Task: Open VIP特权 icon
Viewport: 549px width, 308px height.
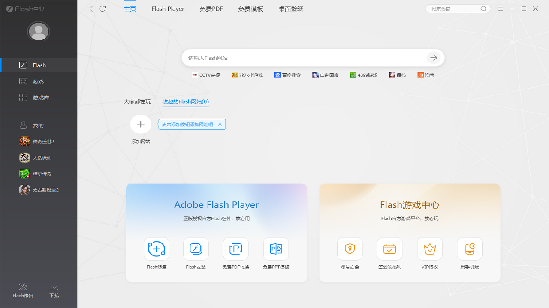Action: point(429,249)
